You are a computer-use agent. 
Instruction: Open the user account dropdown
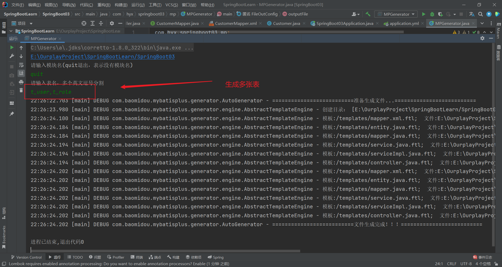pos(356,14)
